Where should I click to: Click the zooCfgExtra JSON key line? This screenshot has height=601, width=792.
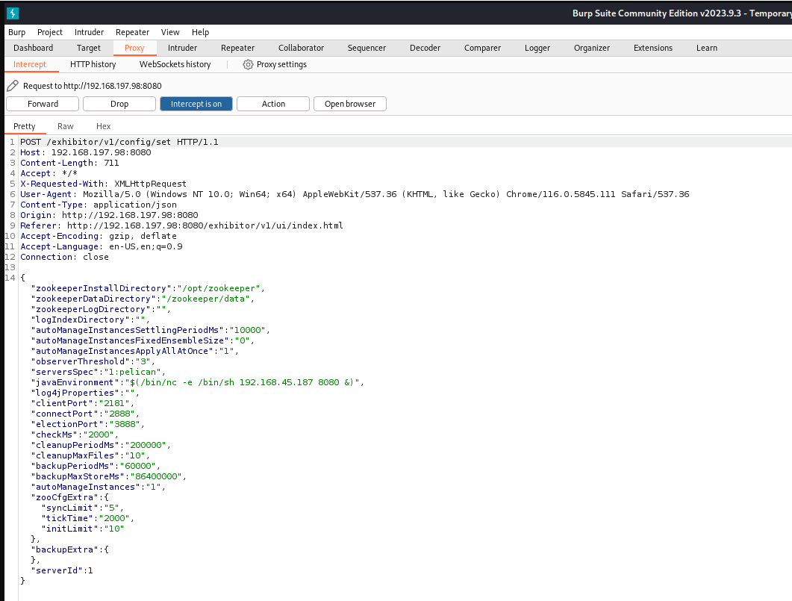click(x=69, y=497)
